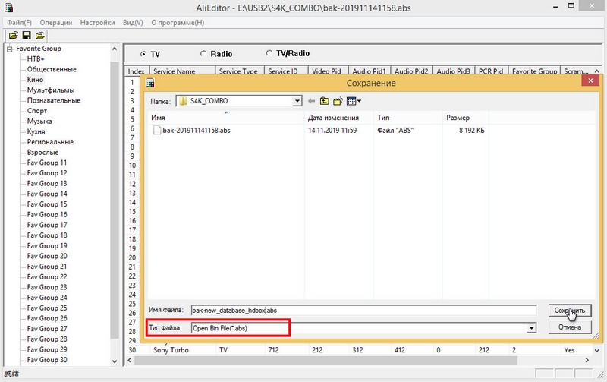Select Fav Group 25 tree item
This screenshot has width=607, height=382.
pos(47,308)
